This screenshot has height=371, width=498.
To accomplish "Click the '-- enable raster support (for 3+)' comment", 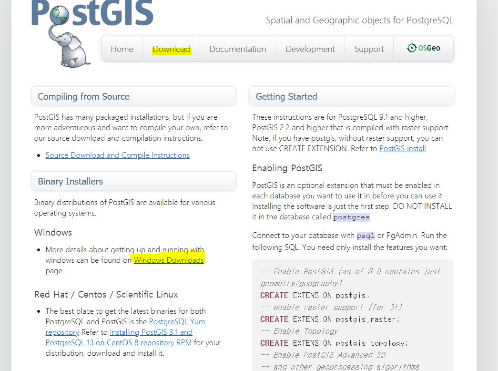I will (331, 307).
